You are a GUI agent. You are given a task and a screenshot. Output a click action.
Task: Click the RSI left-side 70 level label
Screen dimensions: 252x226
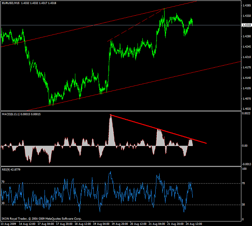pyautogui.click(x=3, y=182)
